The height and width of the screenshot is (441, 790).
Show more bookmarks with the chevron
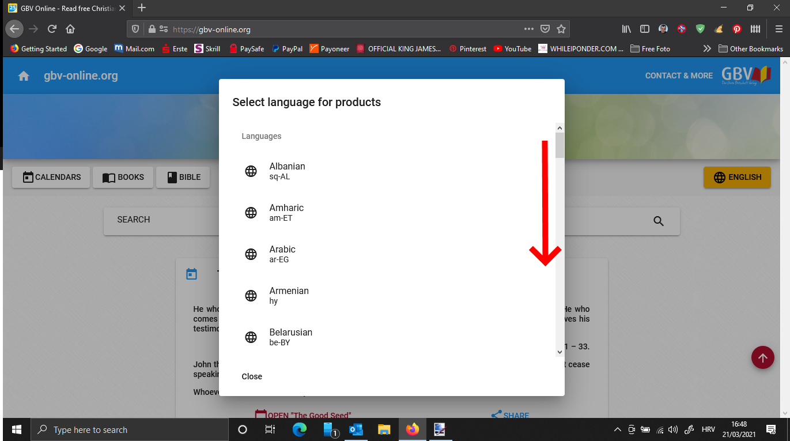click(707, 49)
